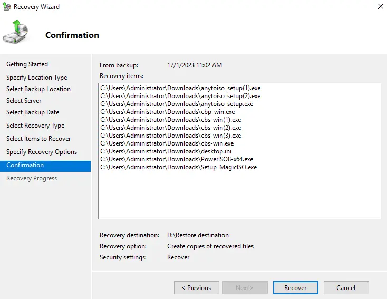Screen dimensions: 387x299
Task: Open the Getting Started step
Action: pos(27,64)
